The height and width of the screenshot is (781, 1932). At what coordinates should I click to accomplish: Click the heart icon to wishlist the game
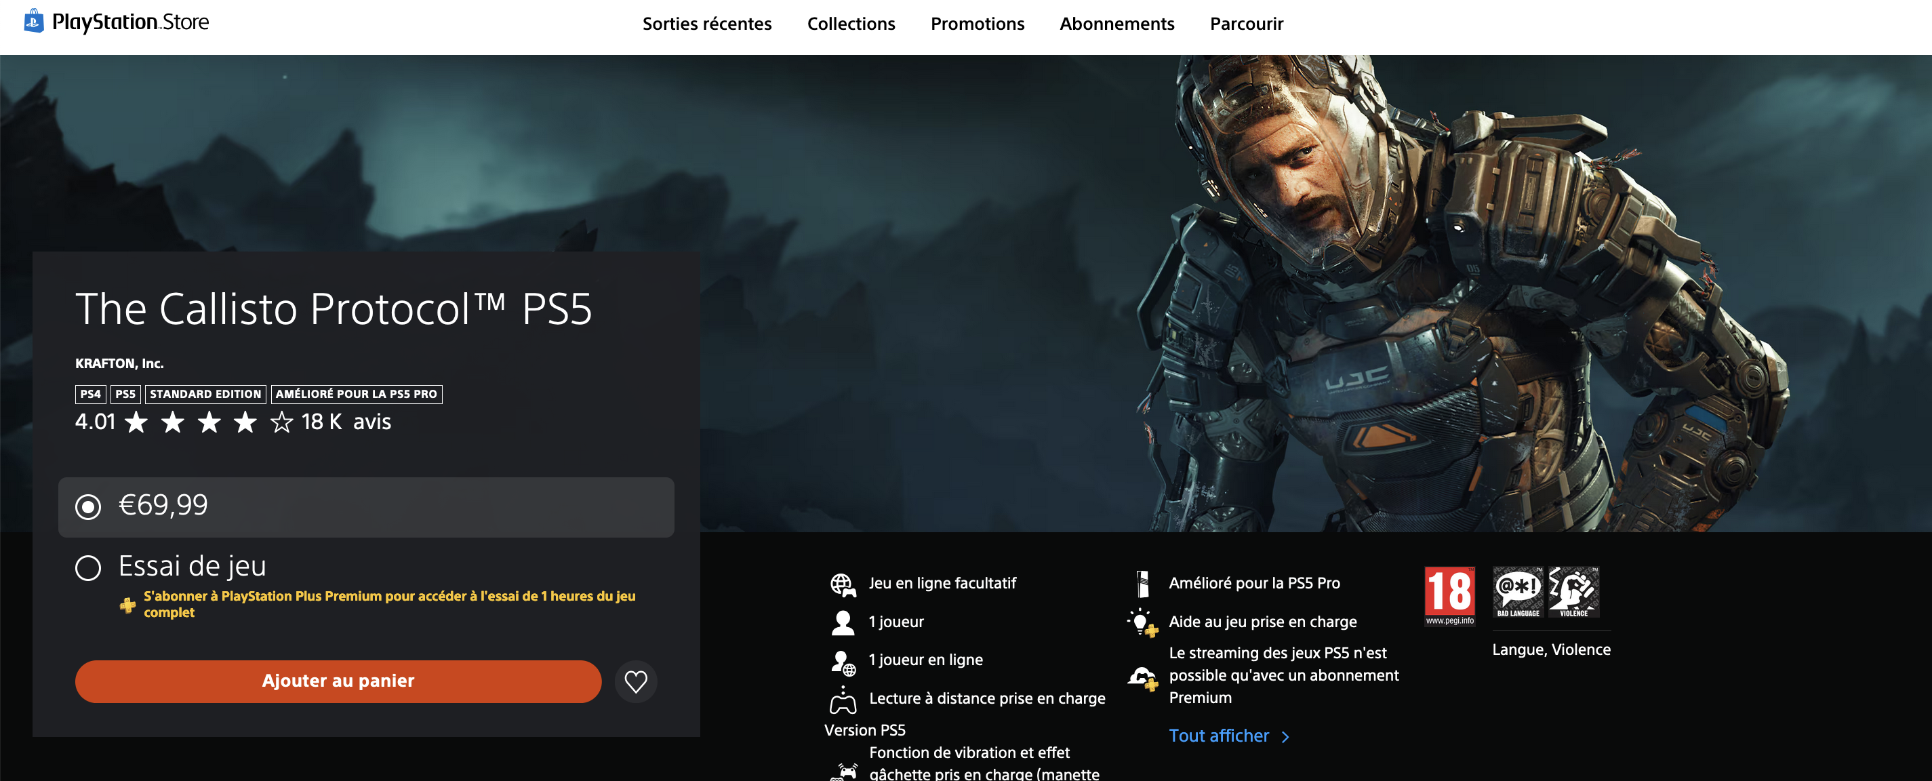(635, 681)
